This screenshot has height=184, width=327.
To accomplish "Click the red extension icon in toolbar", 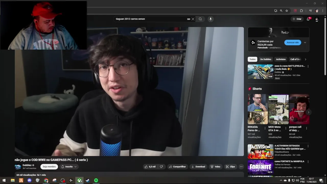I will [295, 11].
